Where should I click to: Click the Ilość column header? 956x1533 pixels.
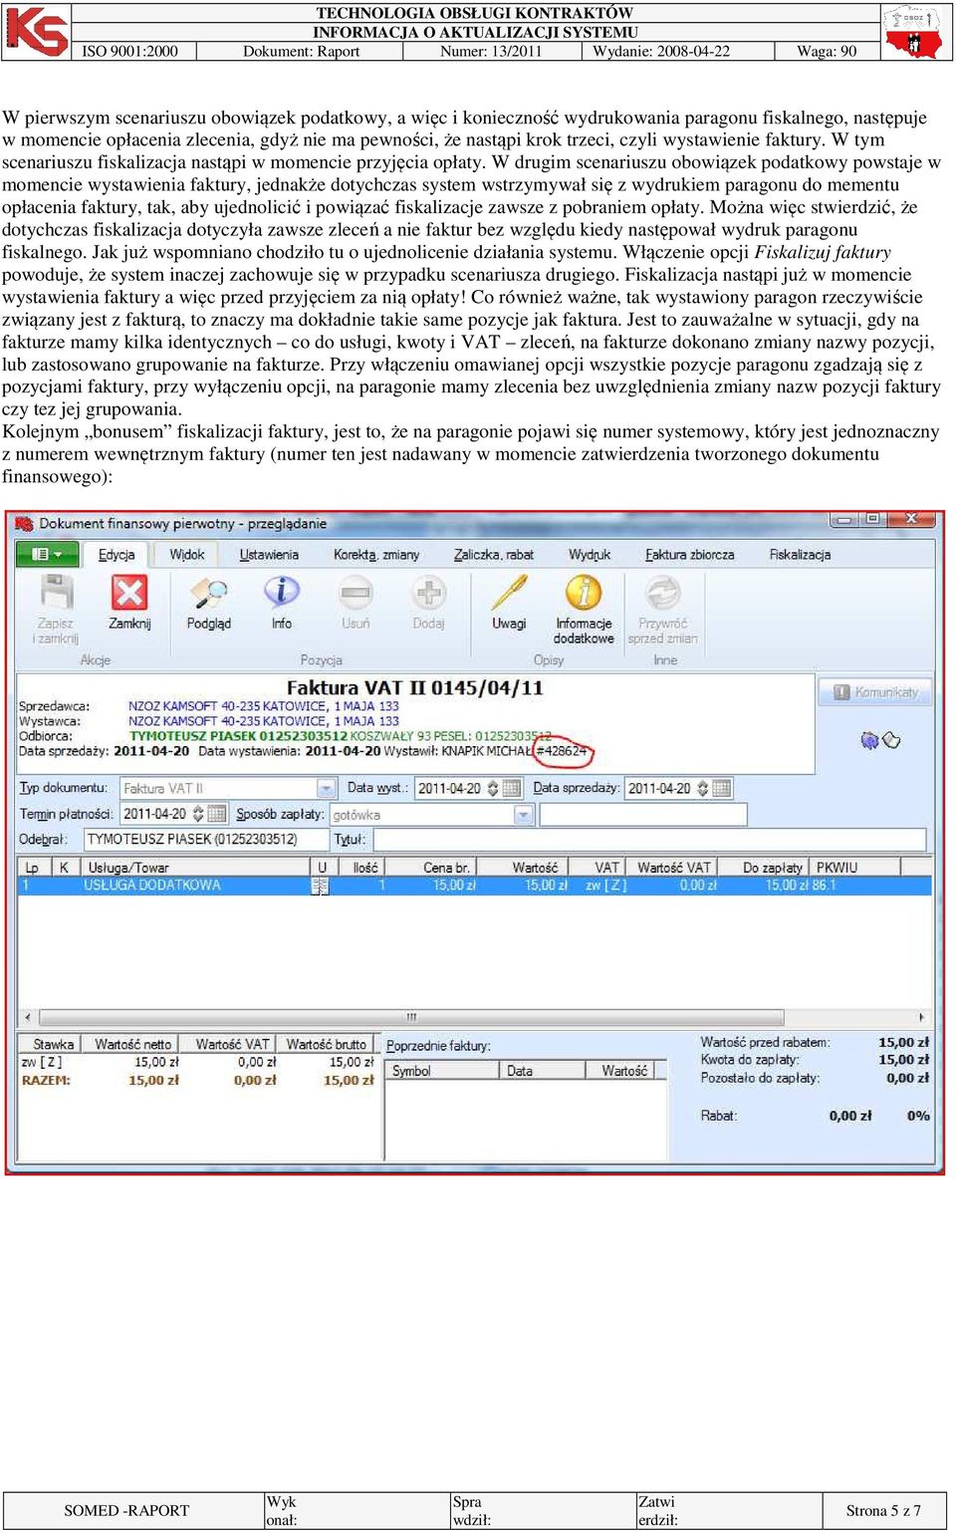coord(361,868)
